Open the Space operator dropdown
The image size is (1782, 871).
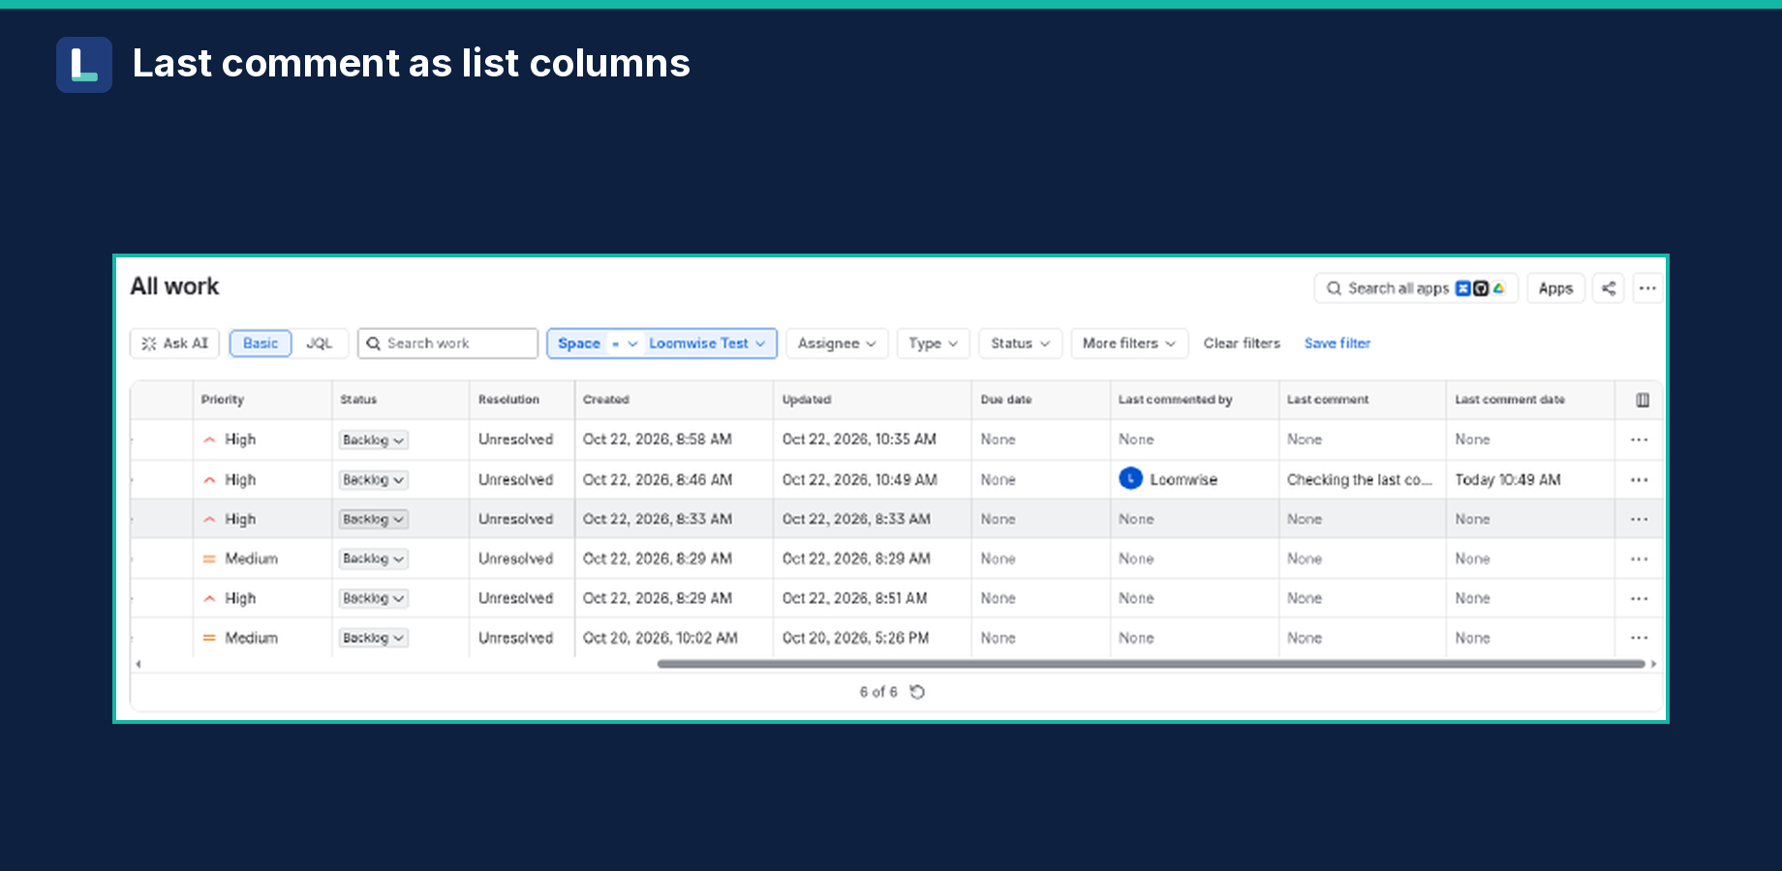point(625,344)
